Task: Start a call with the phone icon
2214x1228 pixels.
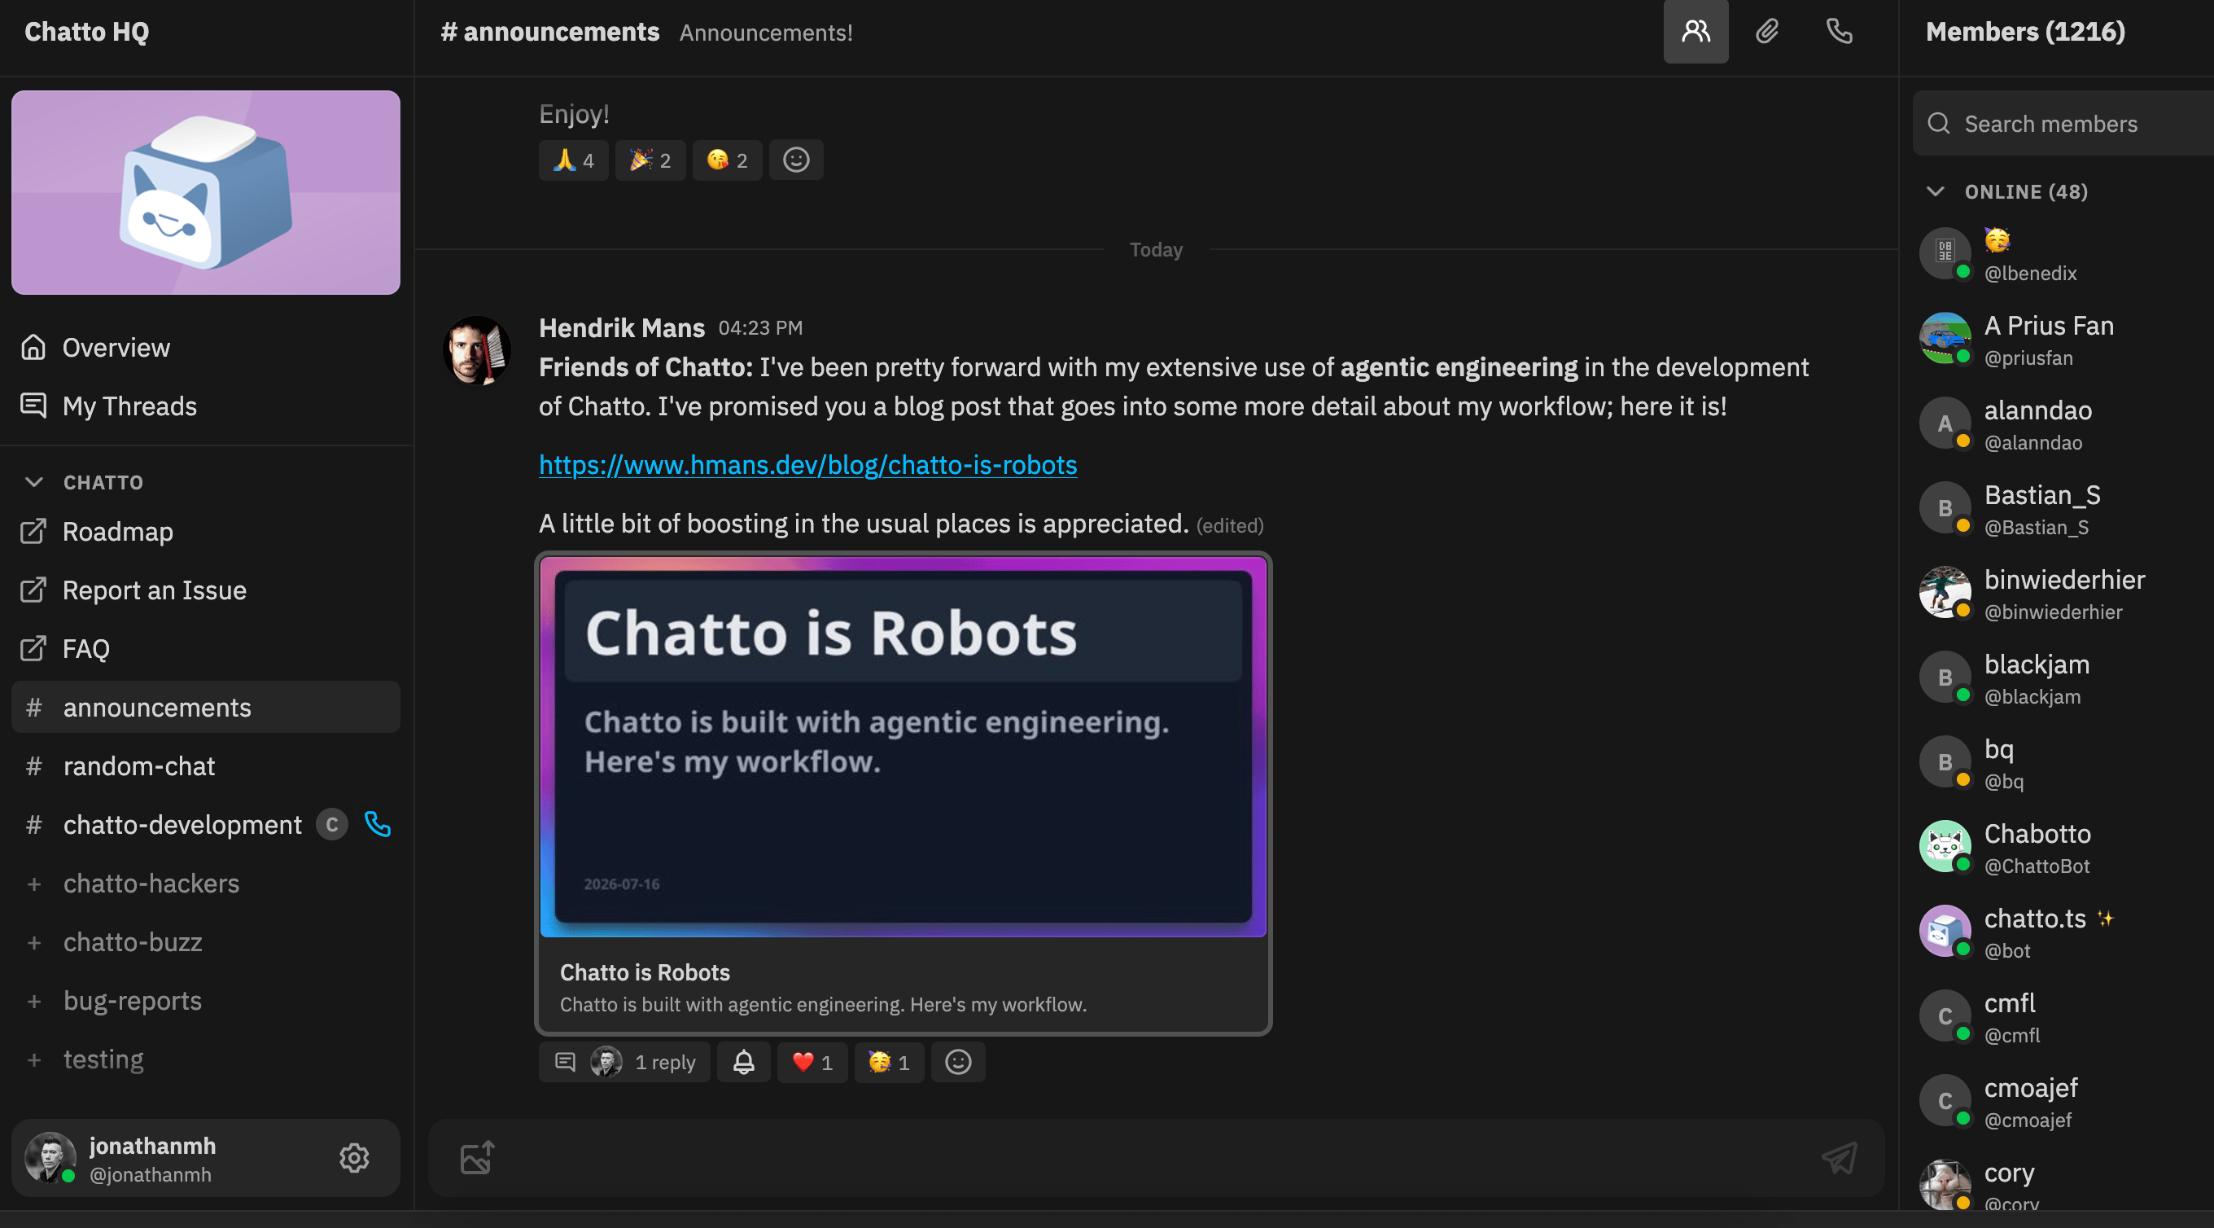Action: coord(1839,32)
